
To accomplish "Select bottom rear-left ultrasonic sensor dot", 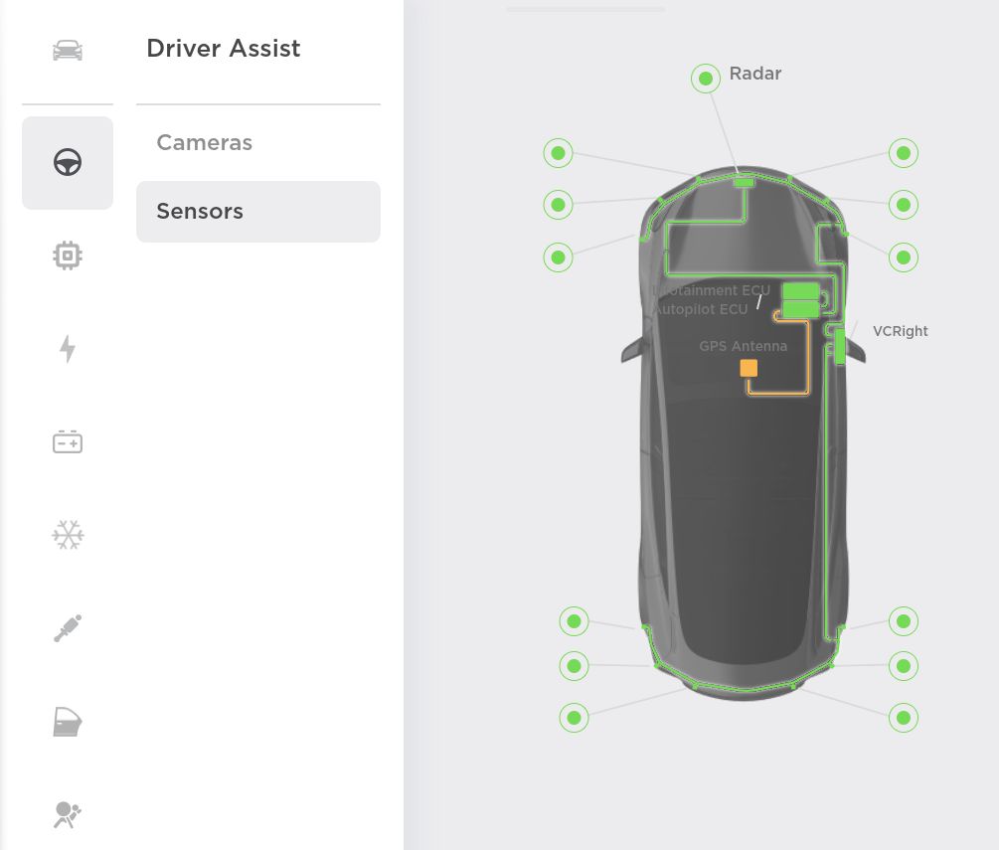I will 574,718.
